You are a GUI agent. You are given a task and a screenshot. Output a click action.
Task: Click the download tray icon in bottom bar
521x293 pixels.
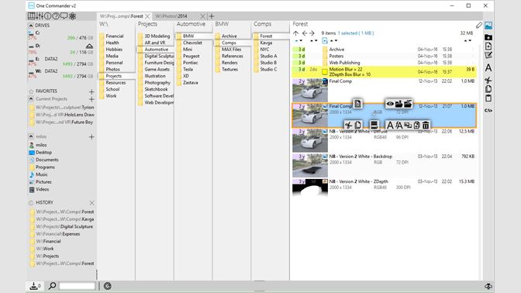coord(33,286)
